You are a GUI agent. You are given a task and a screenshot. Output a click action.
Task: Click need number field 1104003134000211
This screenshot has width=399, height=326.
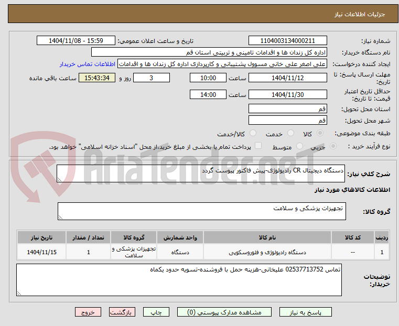point(287,41)
